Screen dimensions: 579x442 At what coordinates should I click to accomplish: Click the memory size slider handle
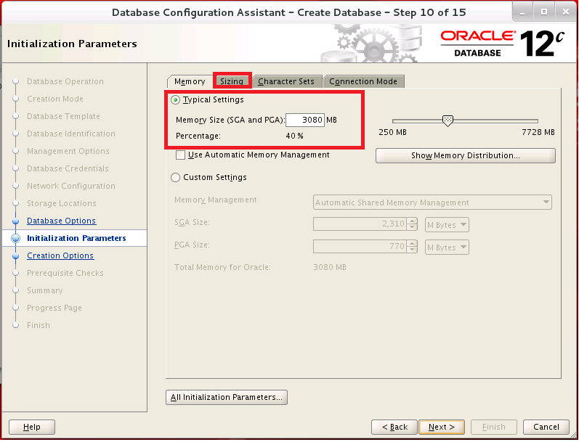(x=448, y=121)
